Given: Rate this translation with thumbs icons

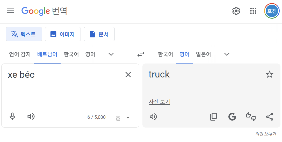Looking at the screenshot, I should tap(251, 117).
